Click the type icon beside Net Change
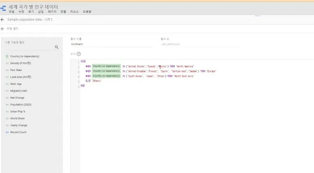 [x=7, y=98]
